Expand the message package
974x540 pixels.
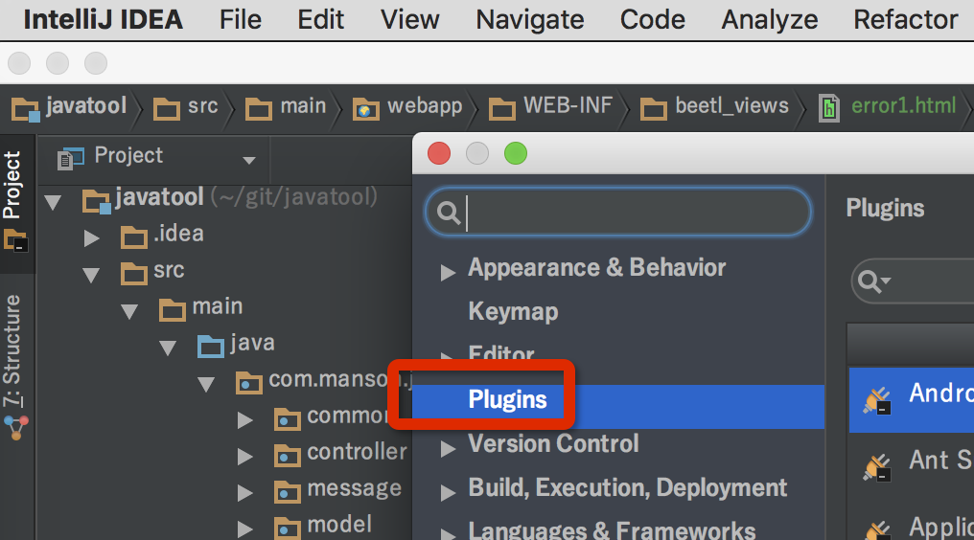coord(245,493)
